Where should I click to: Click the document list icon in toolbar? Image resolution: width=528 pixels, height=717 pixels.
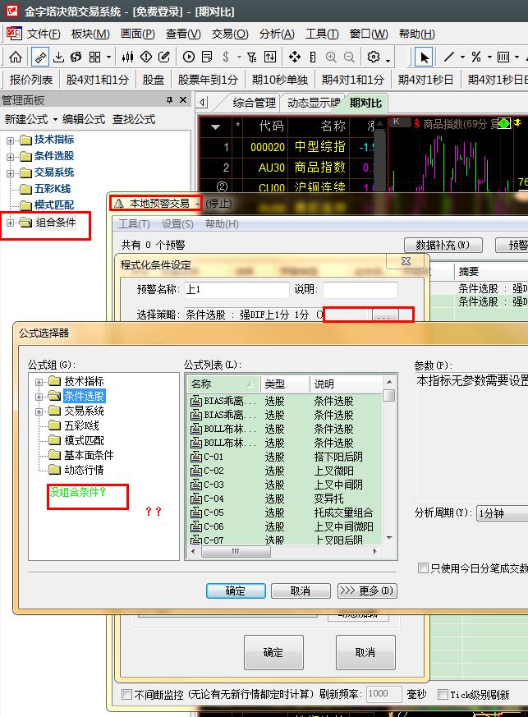(x=207, y=57)
